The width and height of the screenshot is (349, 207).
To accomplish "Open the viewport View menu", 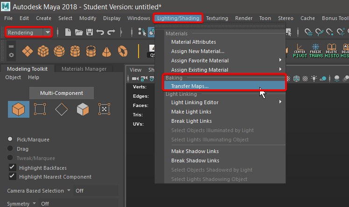I will click(x=135, y=70).
